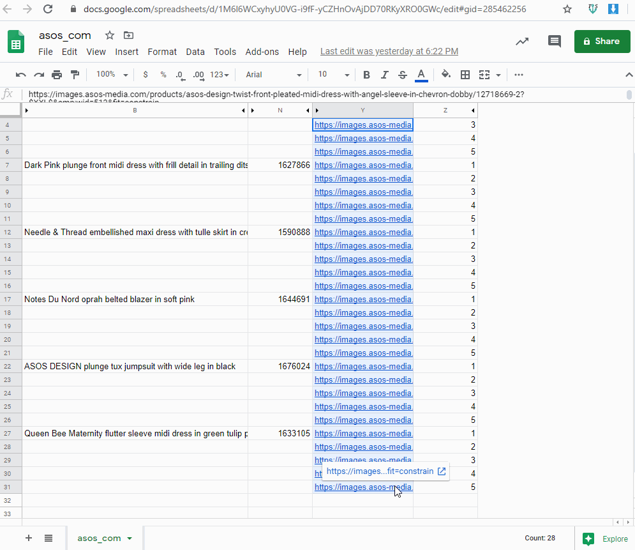Select the Merge cells icon
Screen dimensions: 635x550
[x=486, y=75]
